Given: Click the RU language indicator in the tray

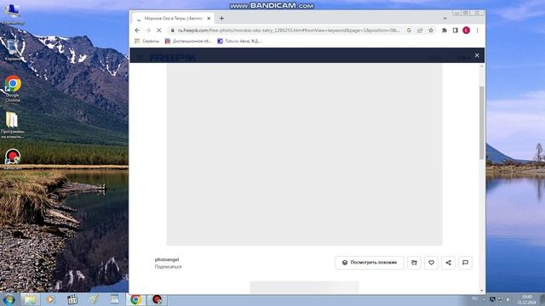Looking at the screenshot, I should (x=475, y=298).
